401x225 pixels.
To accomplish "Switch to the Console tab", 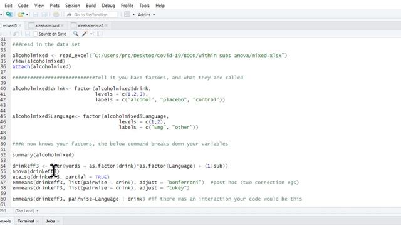I will 6,221.
